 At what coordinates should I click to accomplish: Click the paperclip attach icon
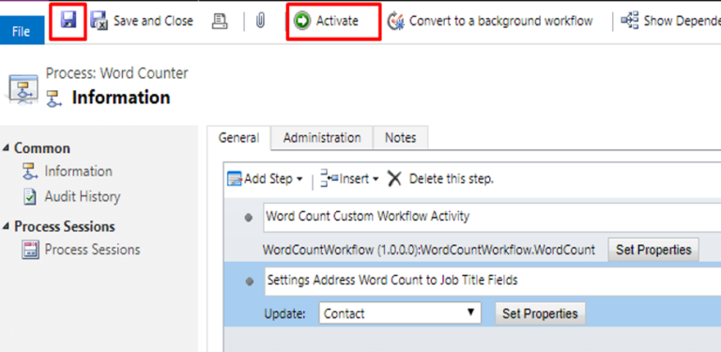click(260, 22)
